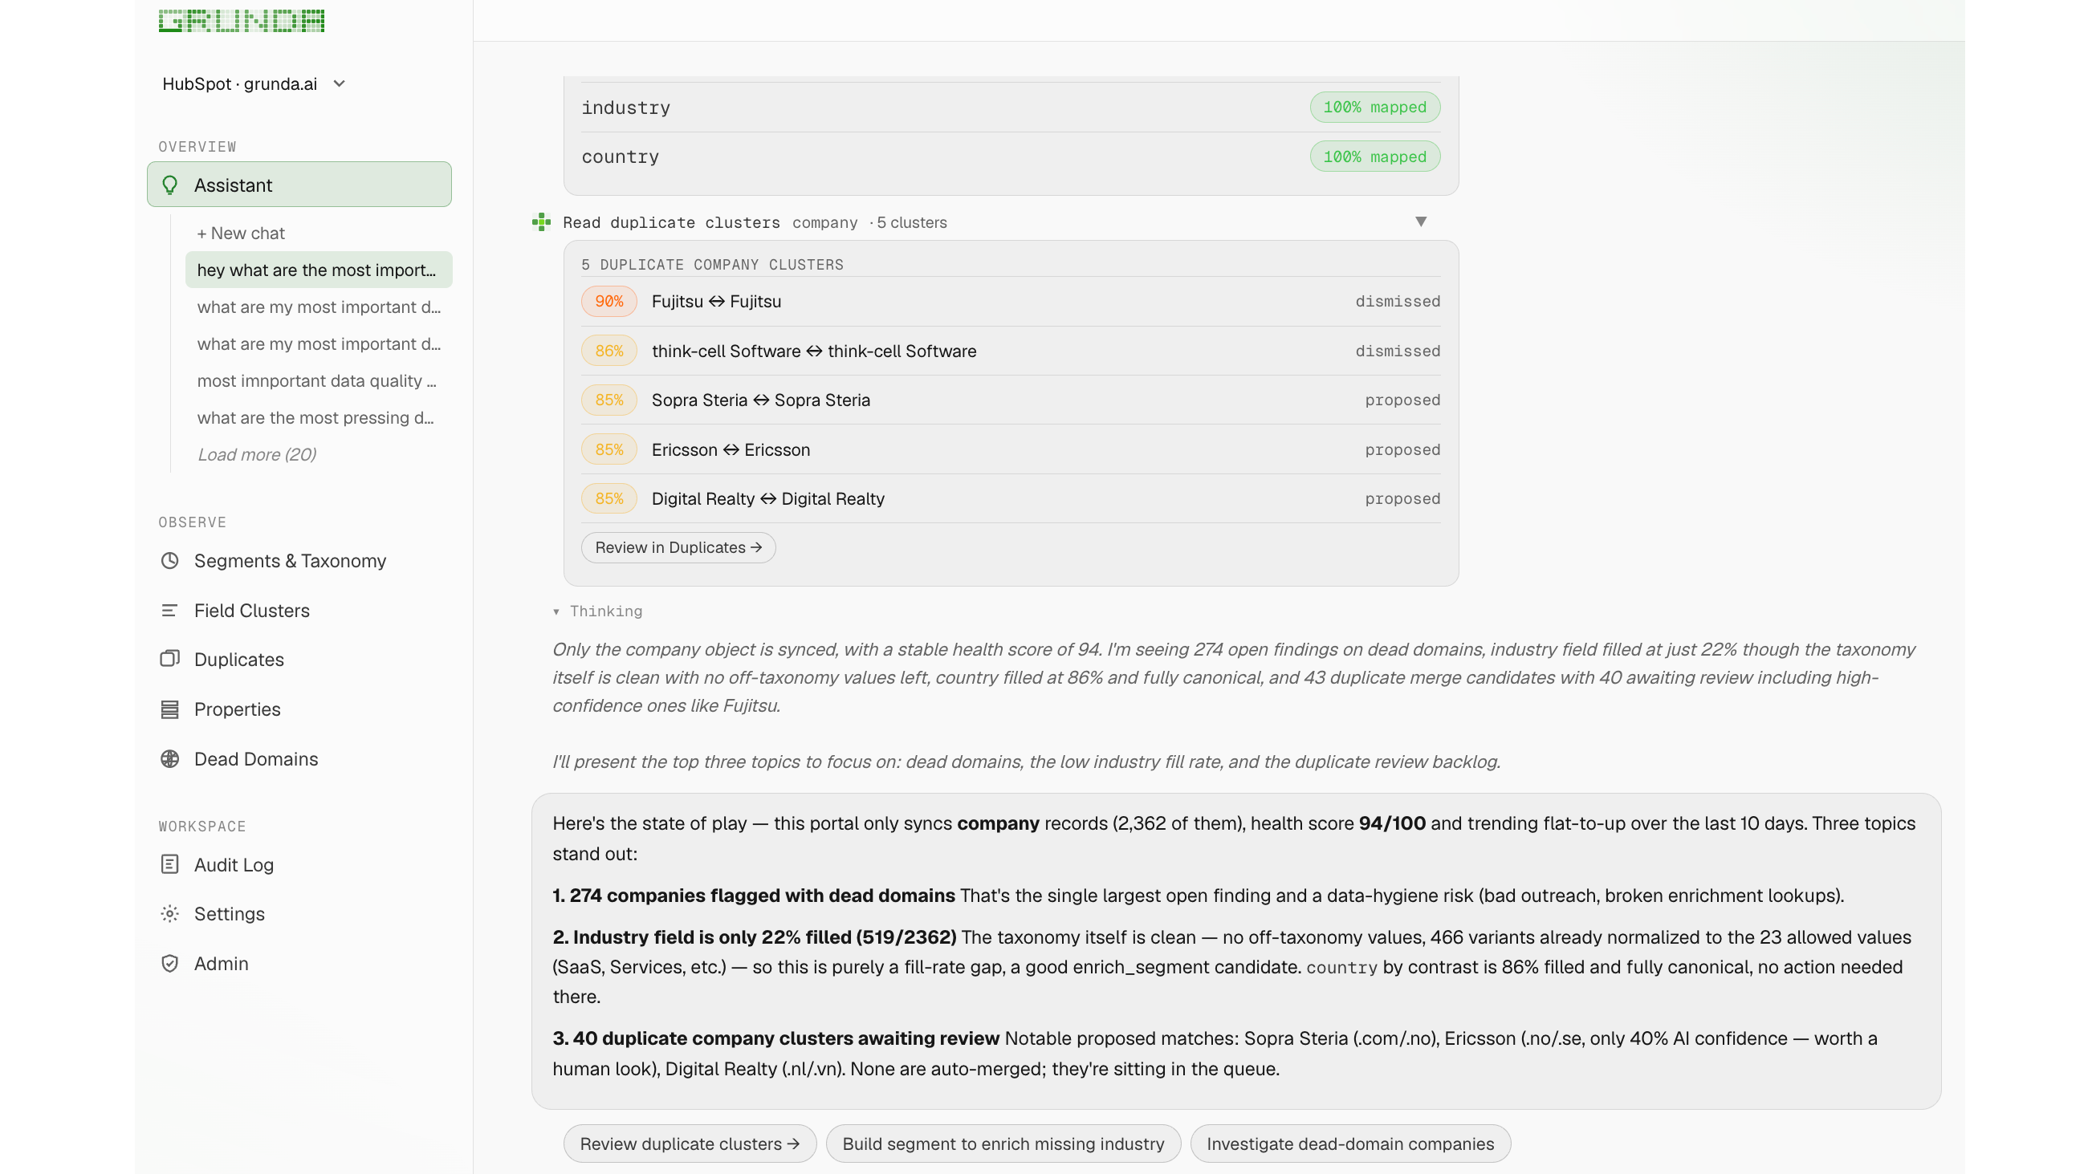Click Investigate dead-domain companies suggestion
The image size is (2088, 1174).
point(1349,1144)
